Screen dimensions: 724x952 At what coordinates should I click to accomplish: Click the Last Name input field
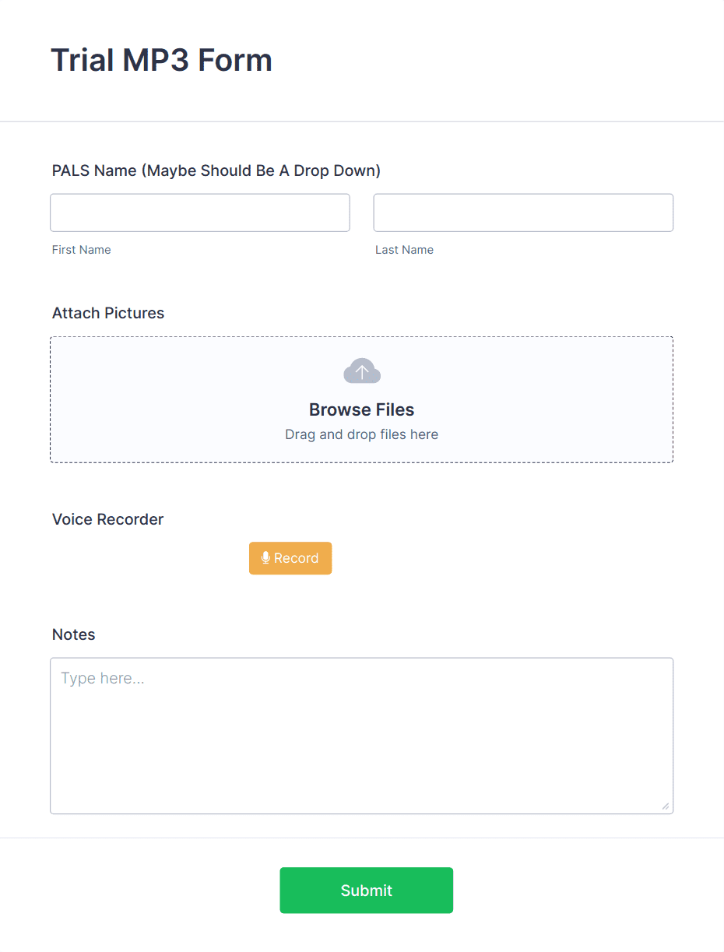(522, 212)
